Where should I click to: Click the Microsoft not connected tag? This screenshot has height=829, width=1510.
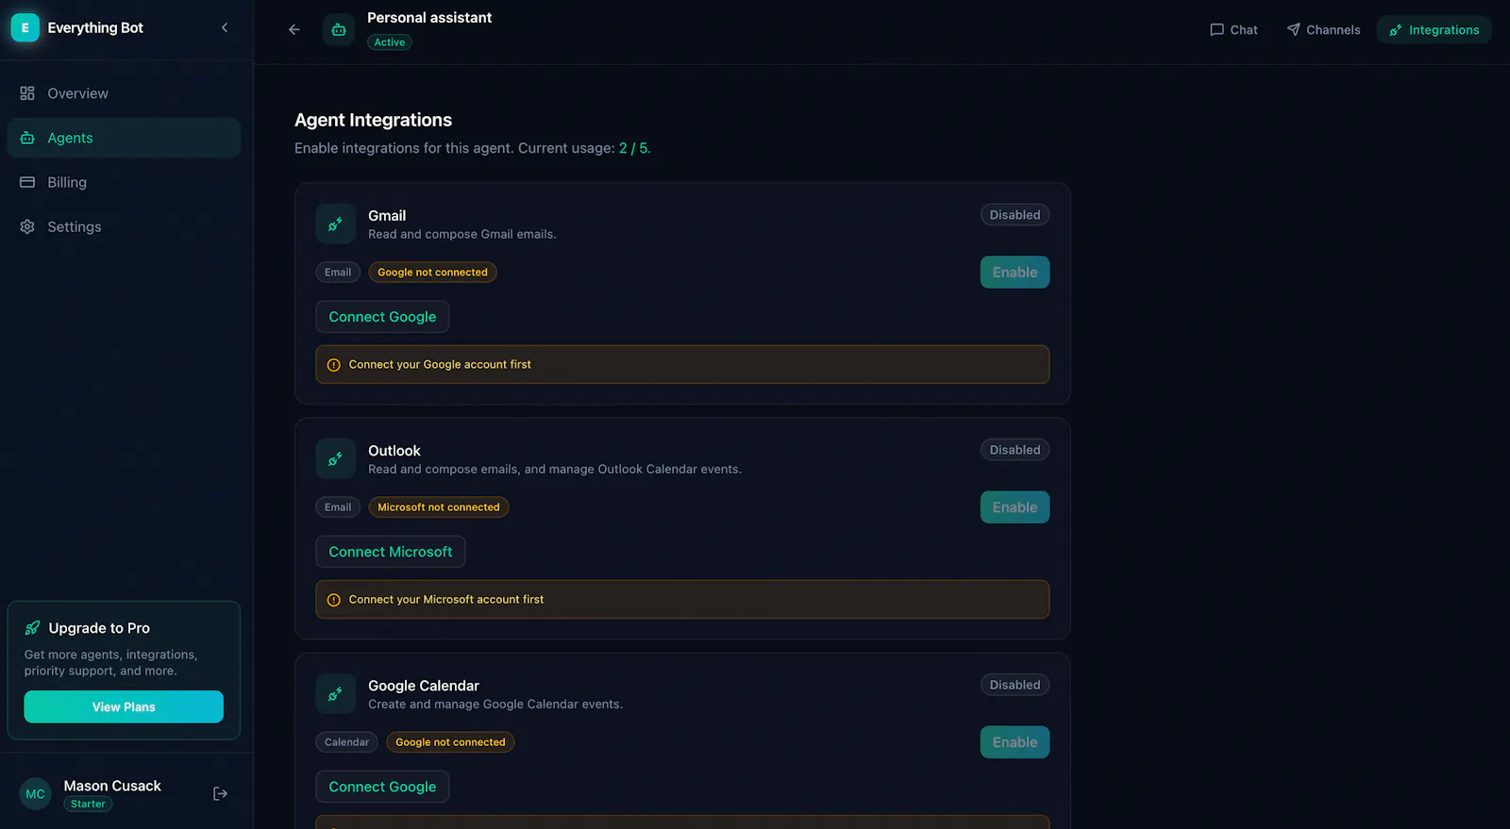439,507
